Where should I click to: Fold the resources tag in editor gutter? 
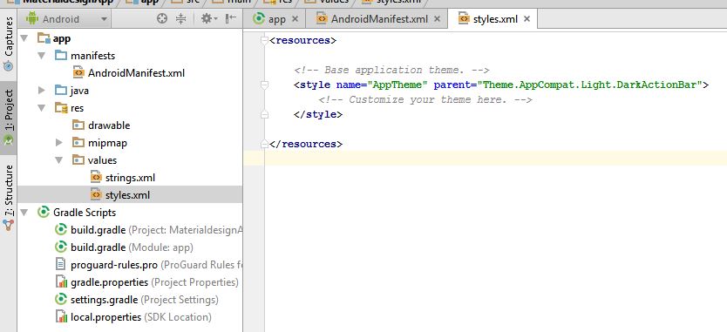pyautogui.click(x=264, y=40)
